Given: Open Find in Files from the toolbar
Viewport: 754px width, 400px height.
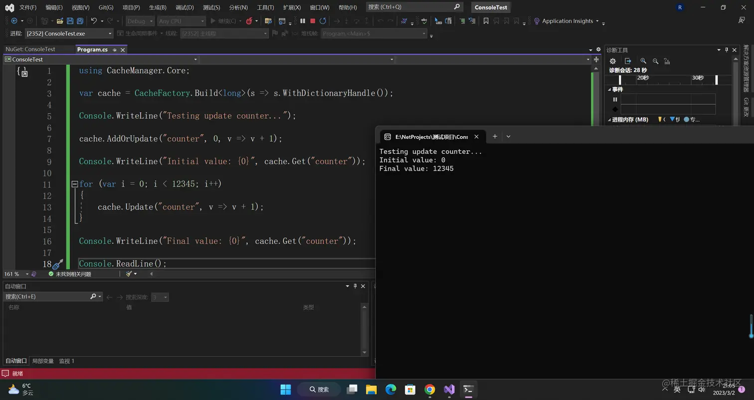Looking at the screenshot, I should [x=268, y=21].
